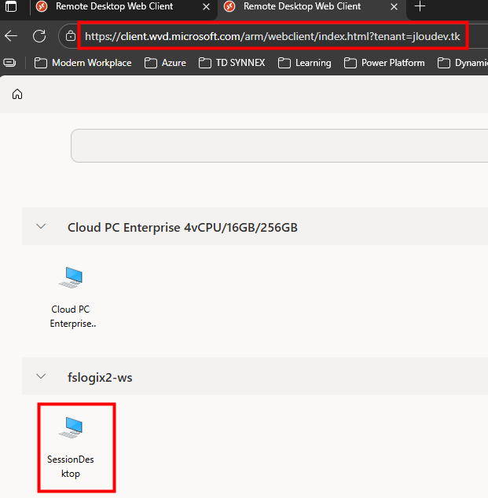Screen dimensions: 488x498
Task: View site information lock icon
Action: (x=71, y=36)
